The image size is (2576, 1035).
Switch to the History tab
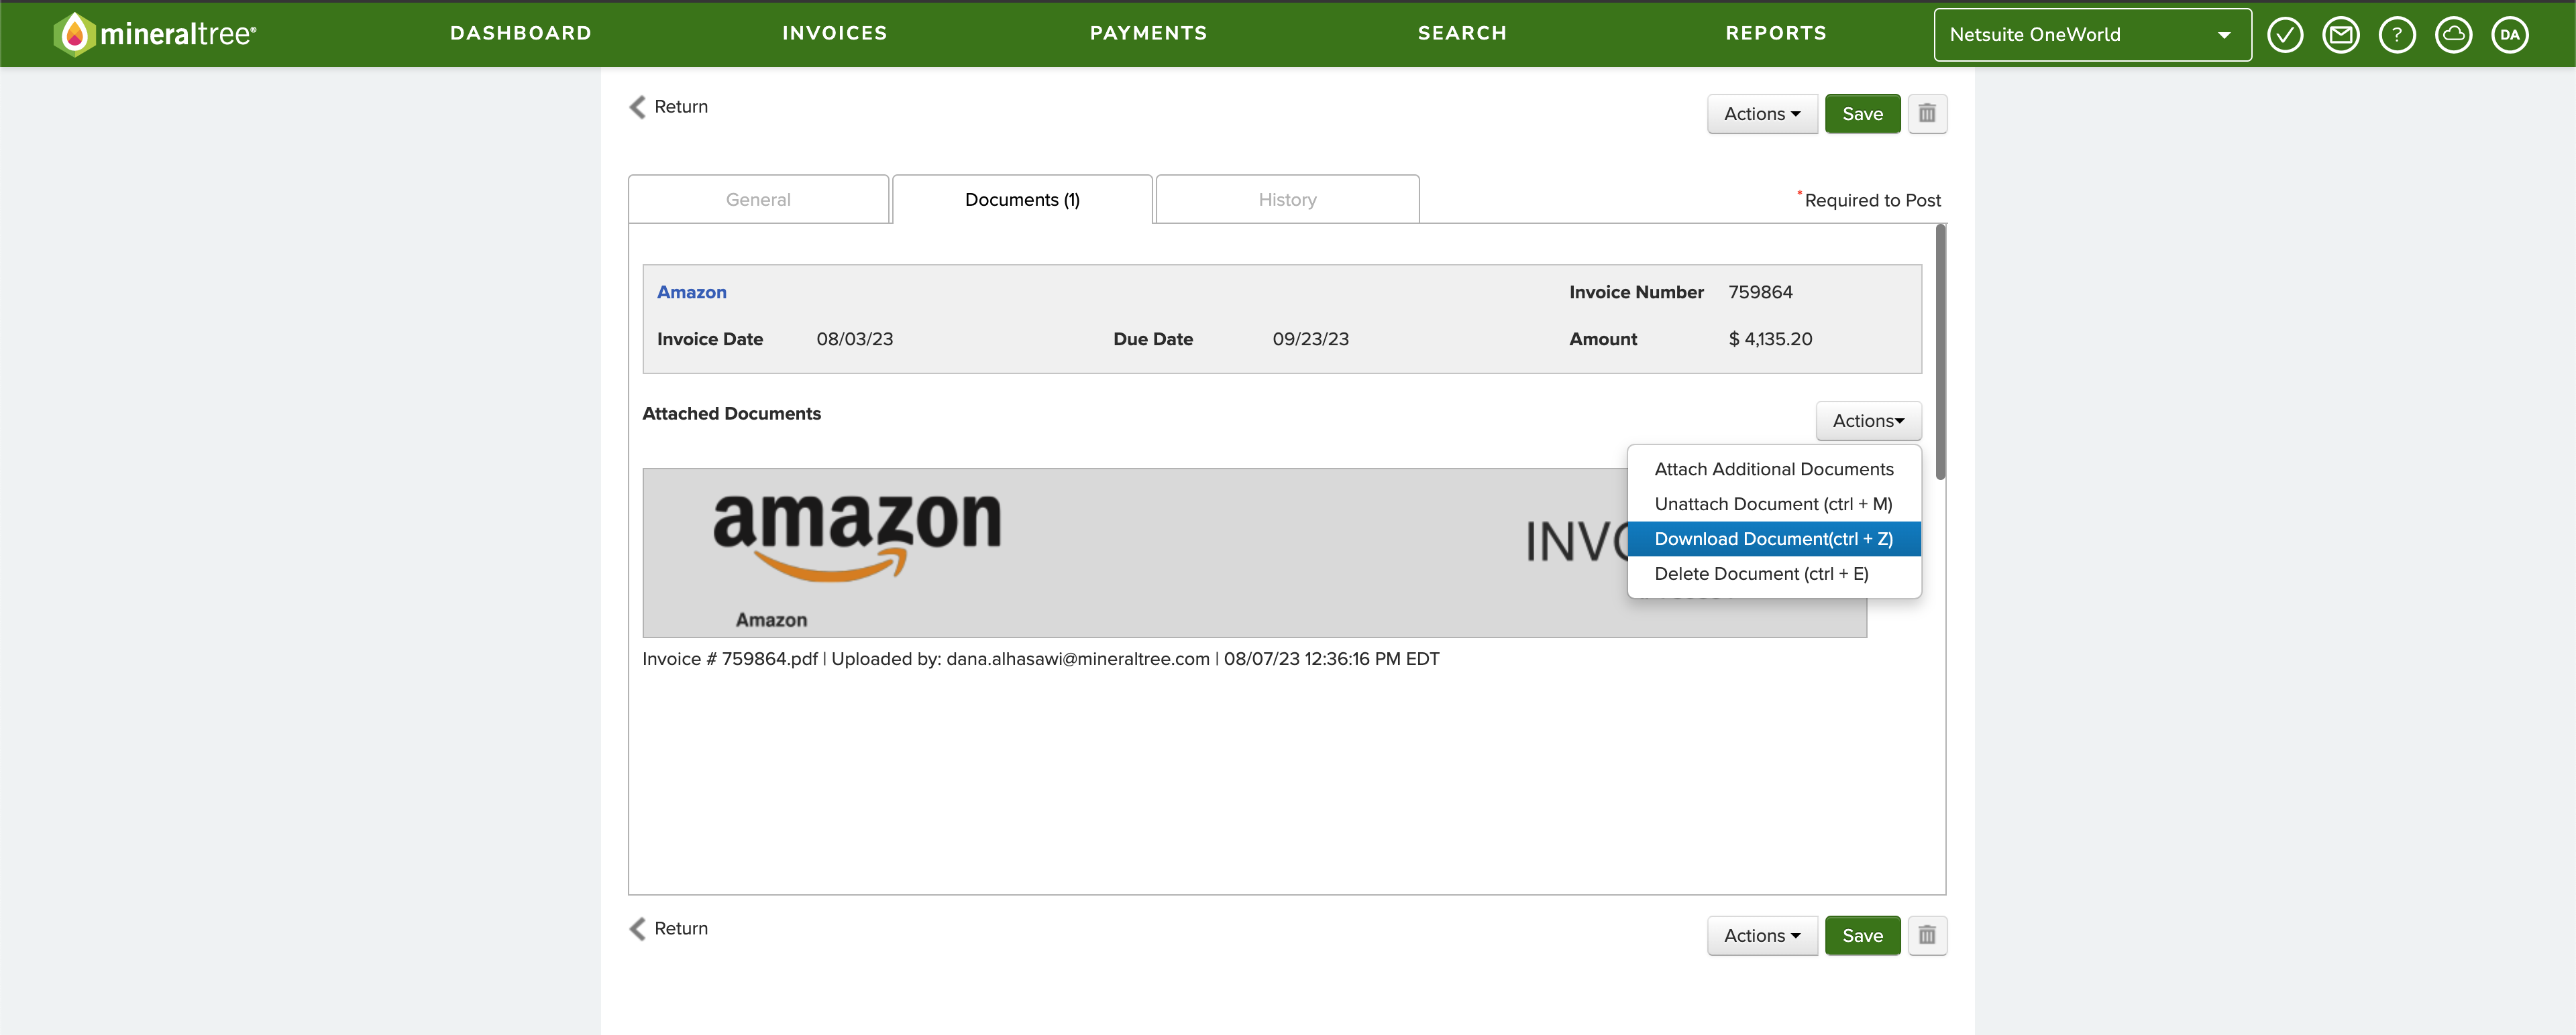pos(1287,200)
